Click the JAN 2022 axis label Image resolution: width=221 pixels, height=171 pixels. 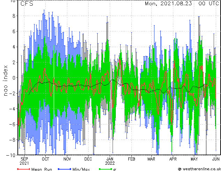[110, 161]
